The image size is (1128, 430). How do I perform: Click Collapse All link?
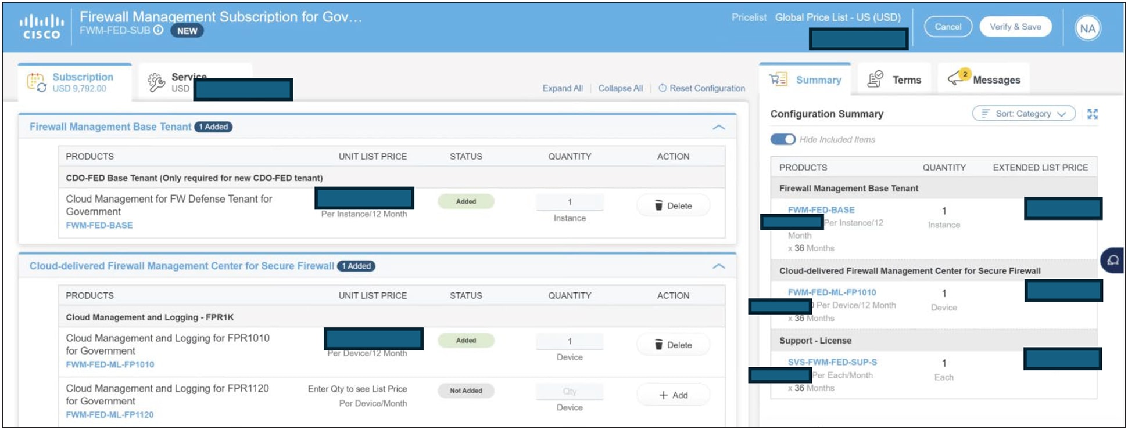click(620, 88)
